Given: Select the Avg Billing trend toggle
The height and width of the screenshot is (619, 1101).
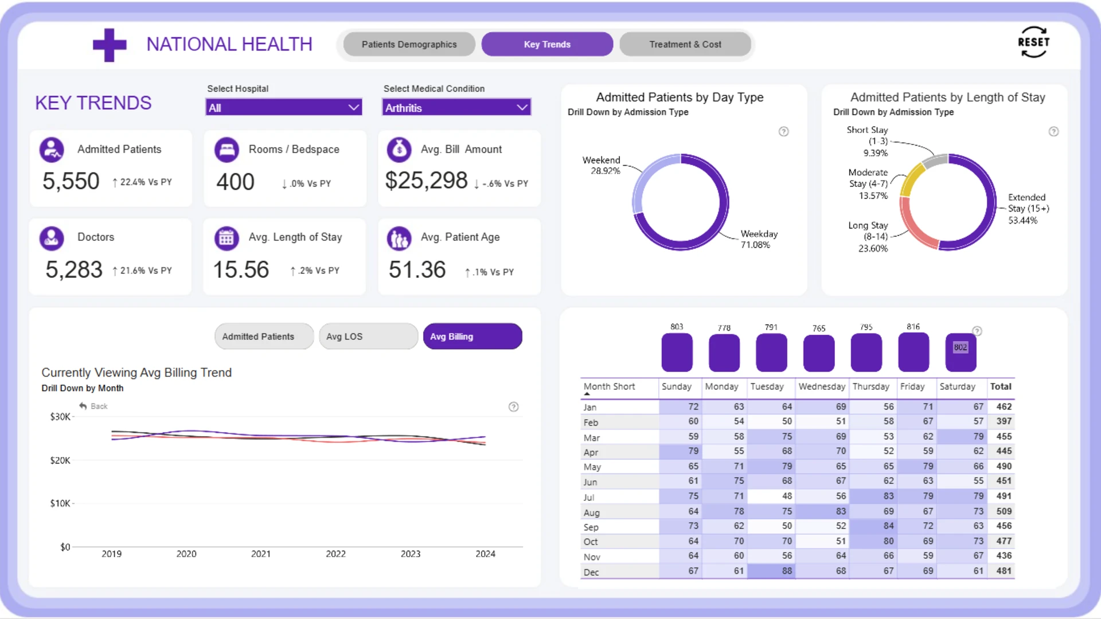Looking at the screenshot, I should [473, 336].
